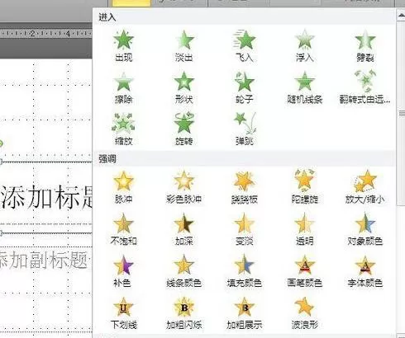Click the animation gallery scrollbar thumb
Screen dimensions: 405x338
401,113
